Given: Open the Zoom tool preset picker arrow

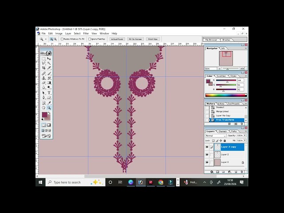Looking at the screenshot, I should [x=46, y=39].
